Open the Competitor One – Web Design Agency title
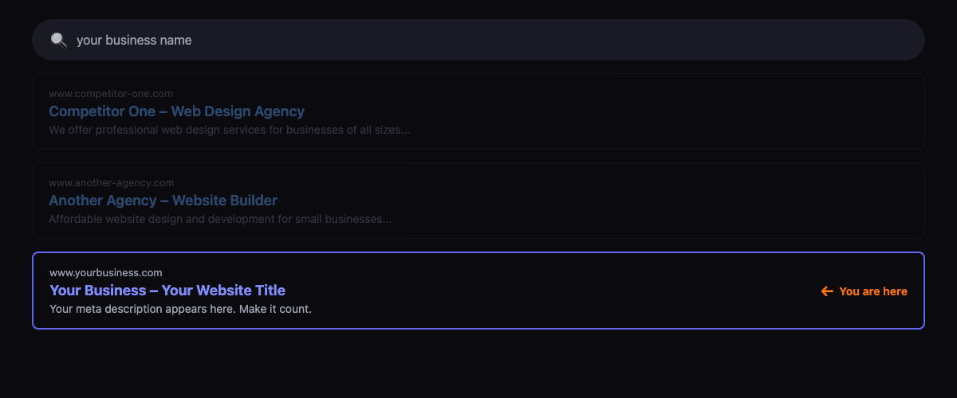The width and height of the screenshot is (957, 398). click(176, 111)
